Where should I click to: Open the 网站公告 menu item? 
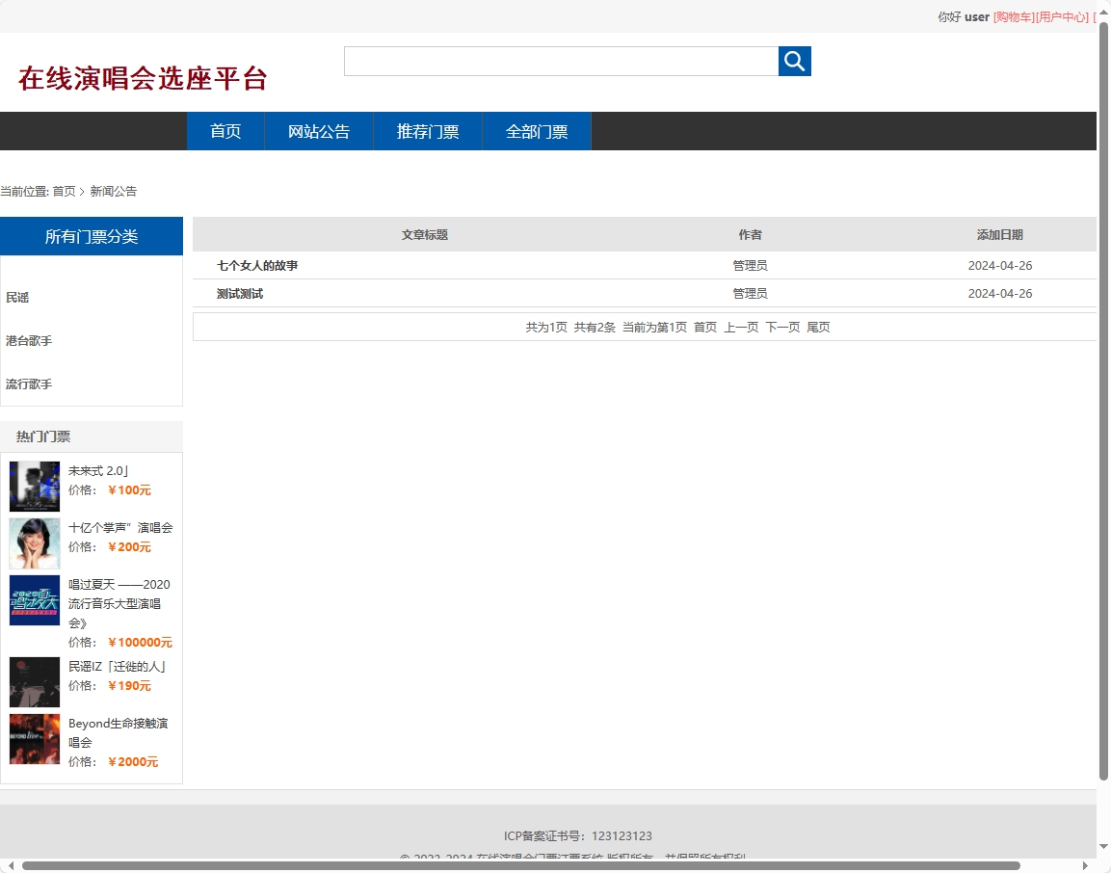point(319,131)
